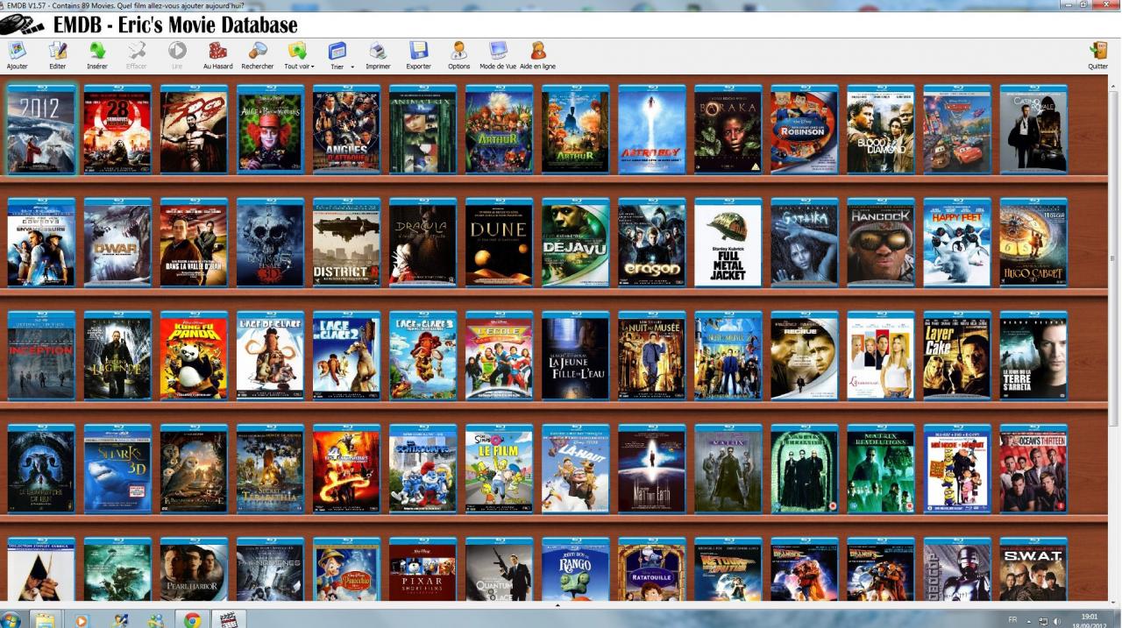Click the Imprimer printer icon
Image resolution: width=1122 pixels, height=628 pixels.
coord(378,51)
